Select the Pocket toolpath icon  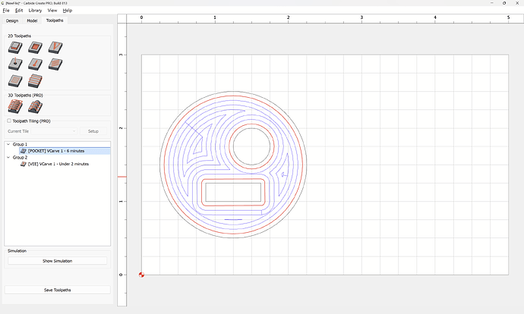[36, 47]
